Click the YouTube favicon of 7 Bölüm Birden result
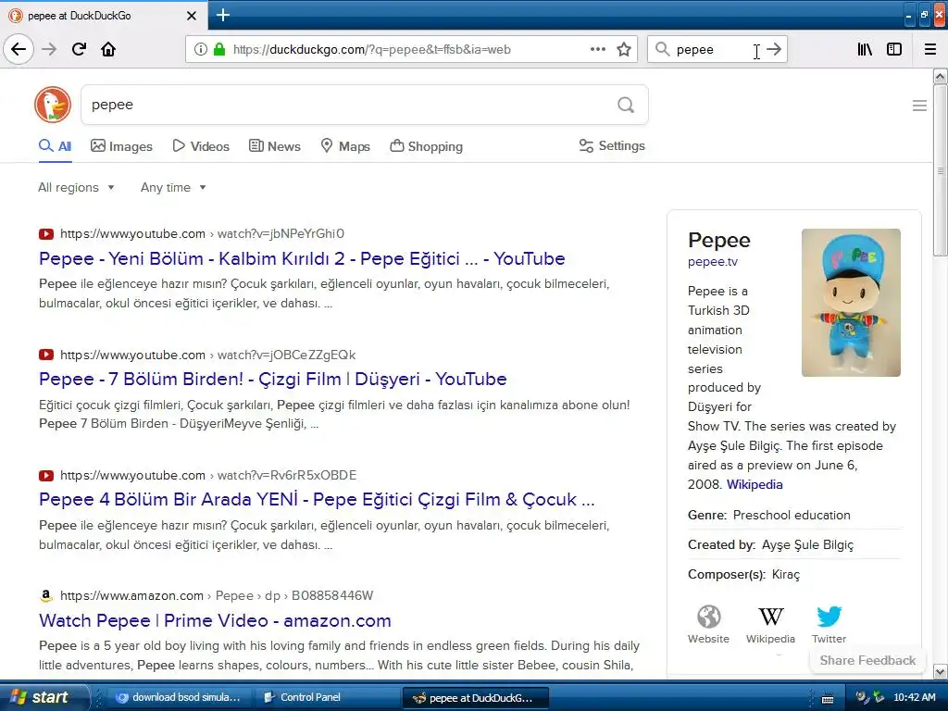 point(46,355)
